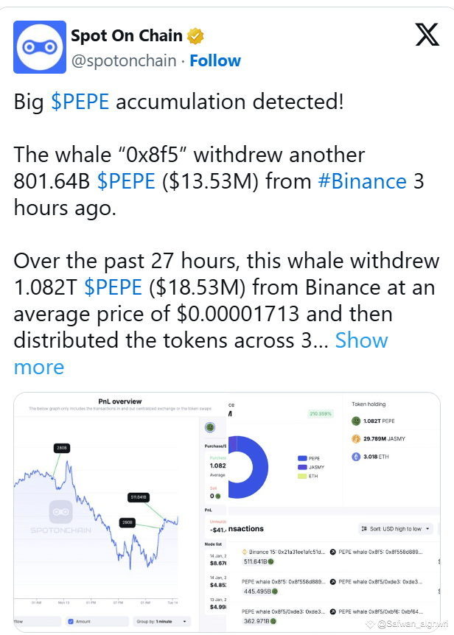This screenshot has height=635, width=454.
Task: Click the PEPE frog icon above Purchase panel
Action: pyautogui.click(x=210, y=427)
